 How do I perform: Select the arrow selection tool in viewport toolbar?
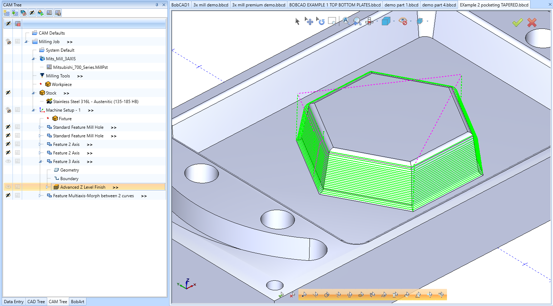pyautogui.click(x=297, y=21)
